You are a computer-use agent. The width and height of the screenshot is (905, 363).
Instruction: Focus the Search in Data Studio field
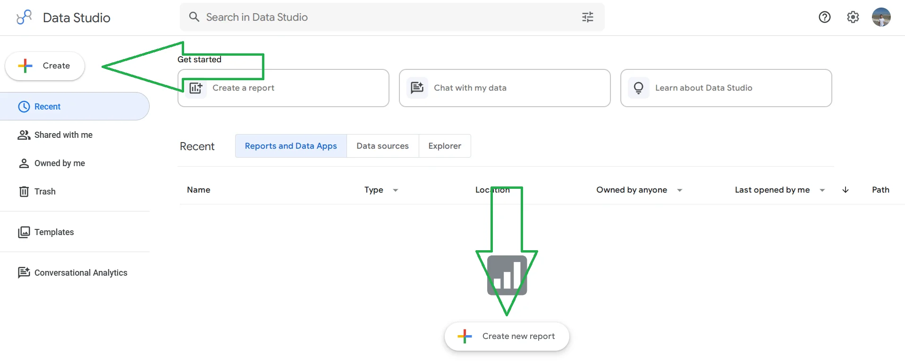click(x=392, y=17)
